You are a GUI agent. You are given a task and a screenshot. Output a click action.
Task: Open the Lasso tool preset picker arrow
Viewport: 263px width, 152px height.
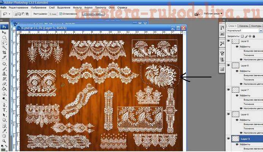pyautogui.click(x=9, y=14)
